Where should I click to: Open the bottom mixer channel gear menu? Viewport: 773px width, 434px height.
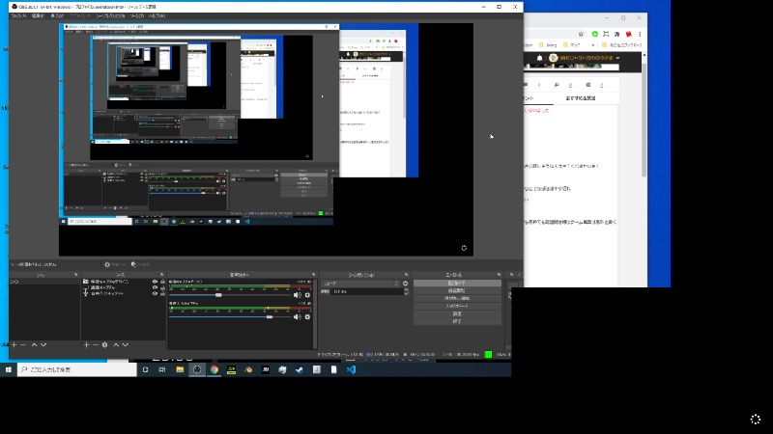(x=307, y=316)
